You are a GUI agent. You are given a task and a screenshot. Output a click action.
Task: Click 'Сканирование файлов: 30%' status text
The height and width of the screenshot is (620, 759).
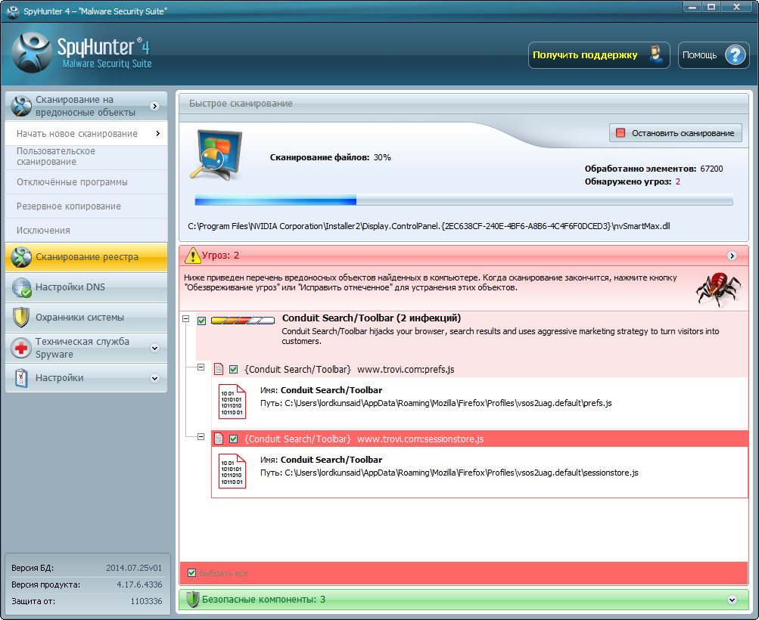(x=330, y=158)
